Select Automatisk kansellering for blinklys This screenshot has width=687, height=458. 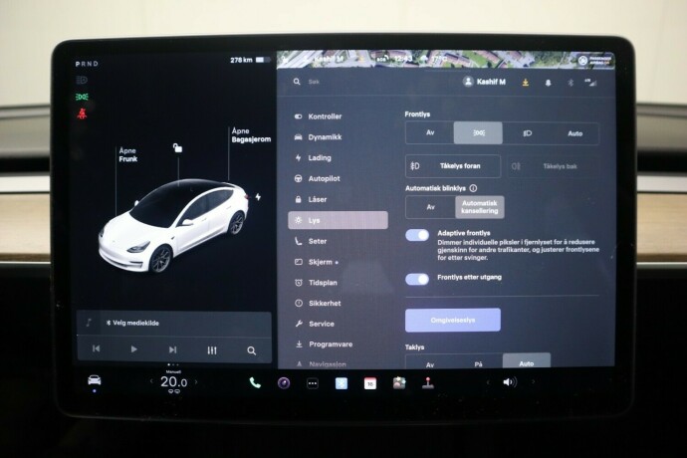[480, 207]
